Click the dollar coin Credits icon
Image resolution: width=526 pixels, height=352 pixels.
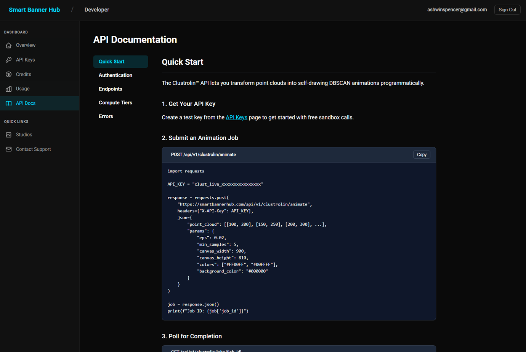click(8, 74)
